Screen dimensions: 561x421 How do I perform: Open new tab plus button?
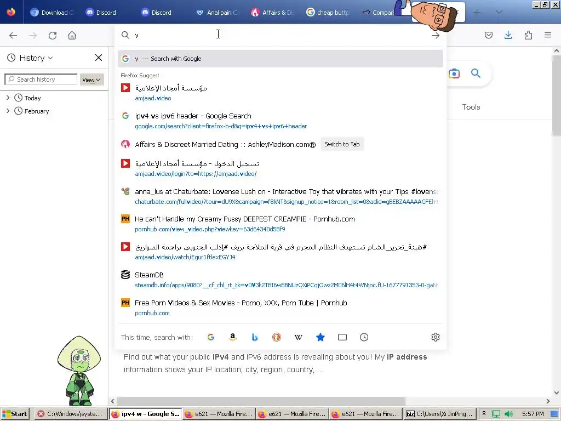[x=477, y=12]
